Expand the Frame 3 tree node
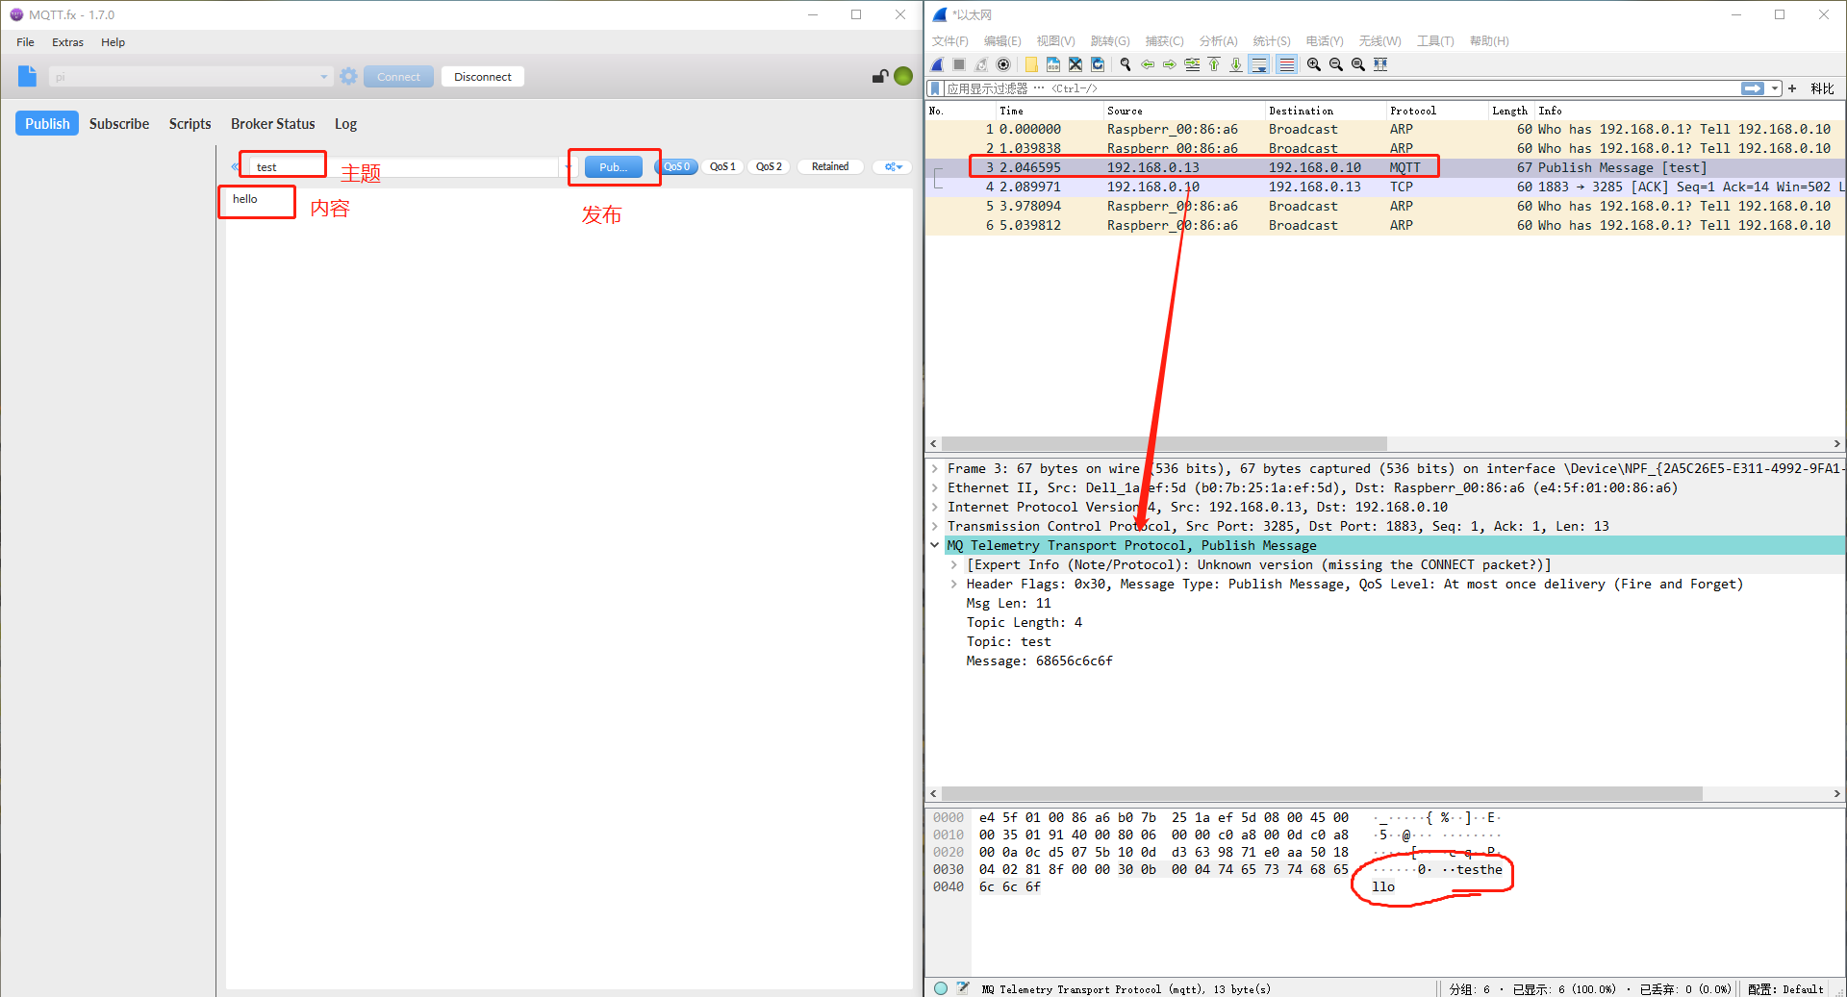This screenshot has height=997, width=1847. click(x=934, y=468)
